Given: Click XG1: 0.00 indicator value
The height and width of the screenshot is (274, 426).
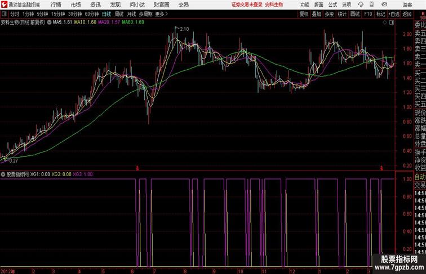Looking at the screenshot, I should 40,174.
